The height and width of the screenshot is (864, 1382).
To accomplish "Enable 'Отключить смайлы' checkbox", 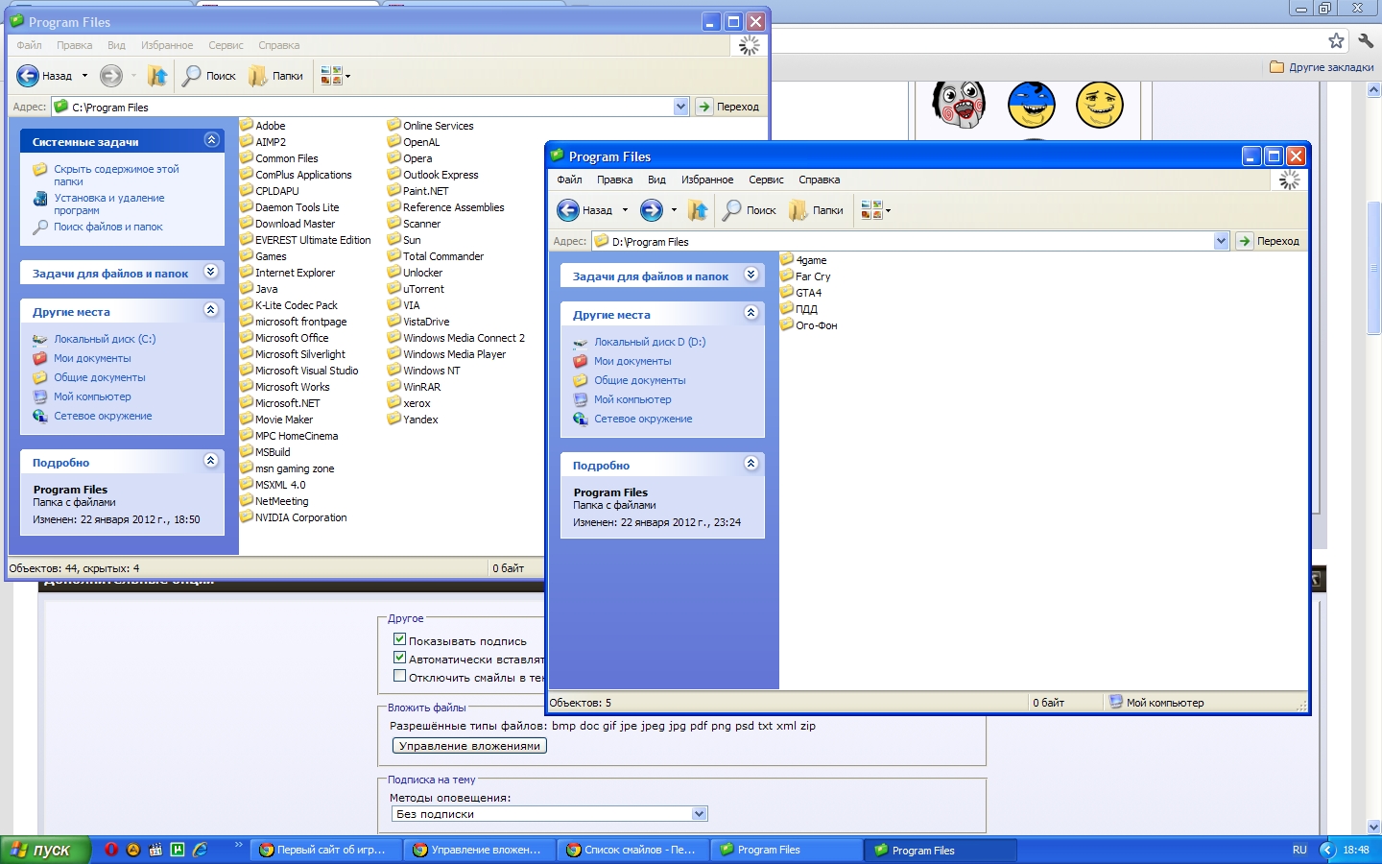I will coord(400,676).
